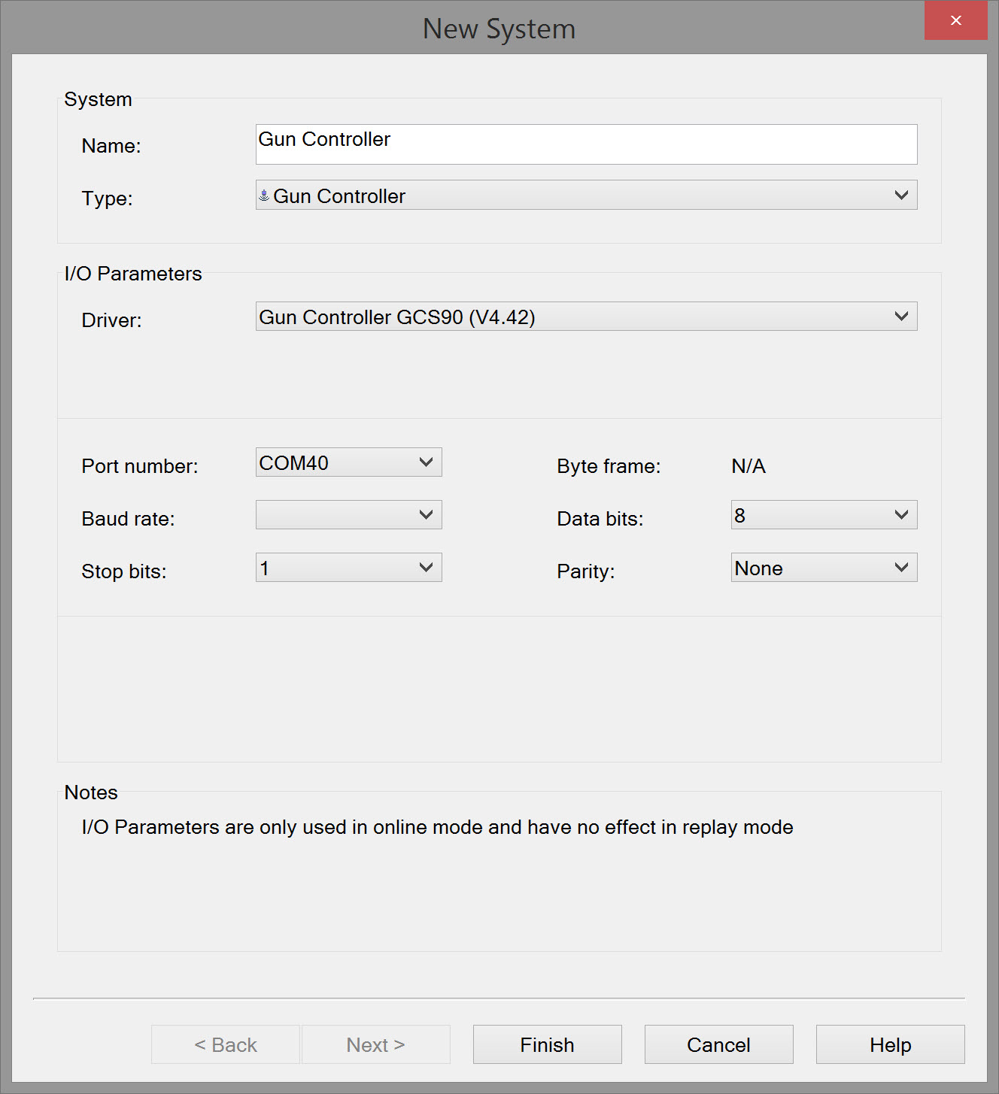Click the Parity dropdown chevron arrow
This screenshot has width=999, height=1094.
pyautogui.click(x=901, y=568)
